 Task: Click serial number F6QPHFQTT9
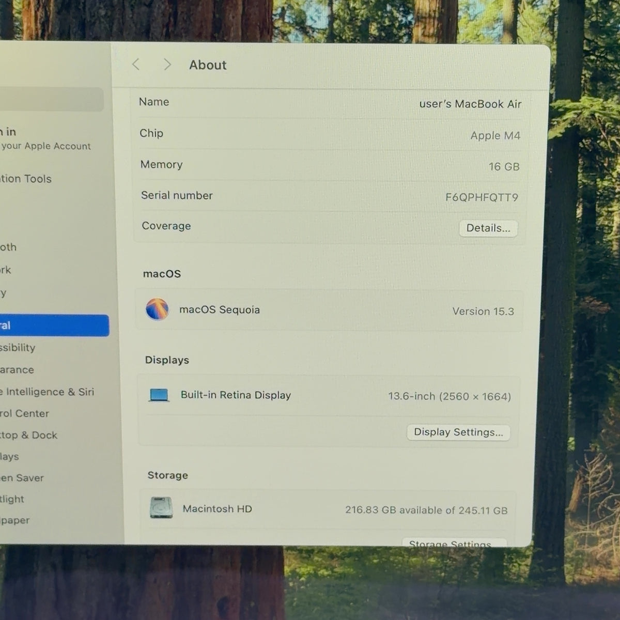pos(482,197)
